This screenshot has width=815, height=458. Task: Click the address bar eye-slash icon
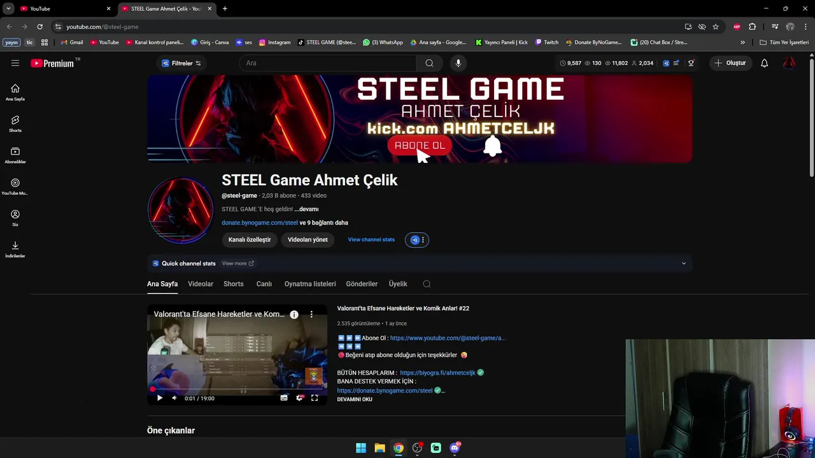pos(702,27)
